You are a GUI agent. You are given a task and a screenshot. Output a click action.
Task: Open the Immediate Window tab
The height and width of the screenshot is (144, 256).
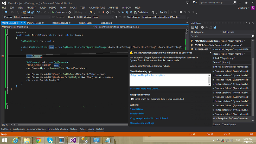coord(58,129)
